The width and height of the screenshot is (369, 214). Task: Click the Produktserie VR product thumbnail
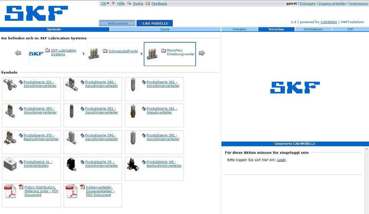(x=72, y=164)
